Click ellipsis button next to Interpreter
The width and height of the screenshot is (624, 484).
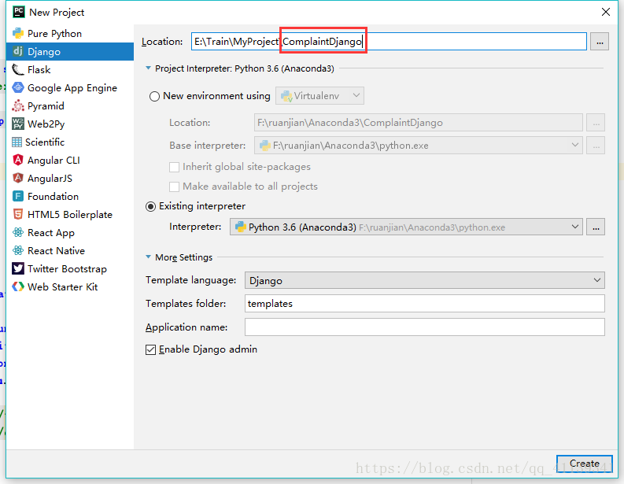point(596,227)
